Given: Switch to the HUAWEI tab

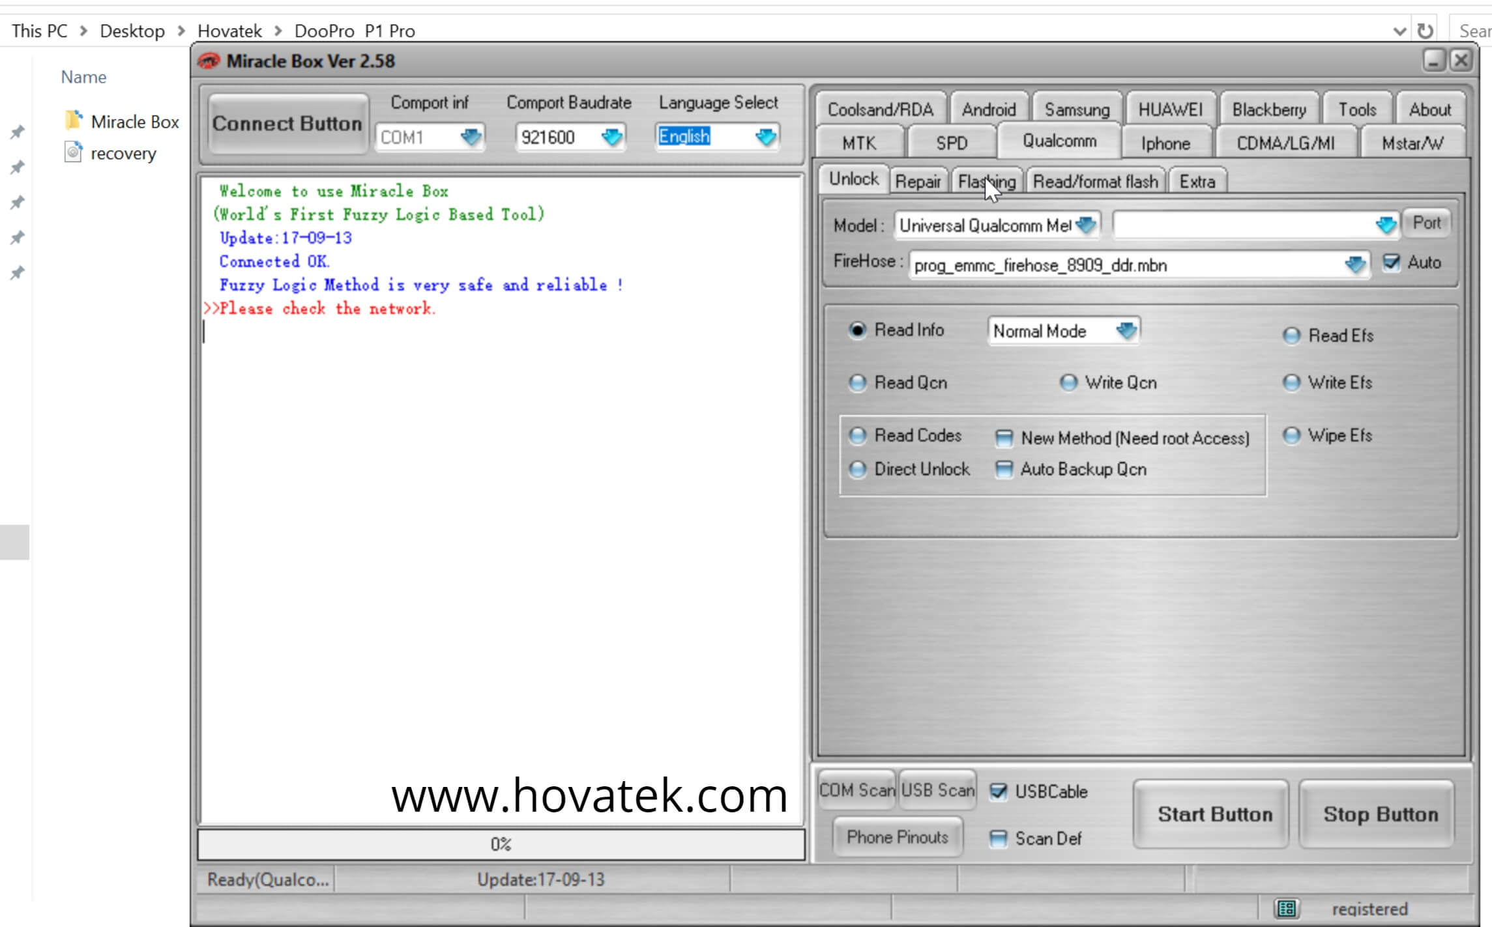Looking at the screenshot, I should (x=1170, y=109).
